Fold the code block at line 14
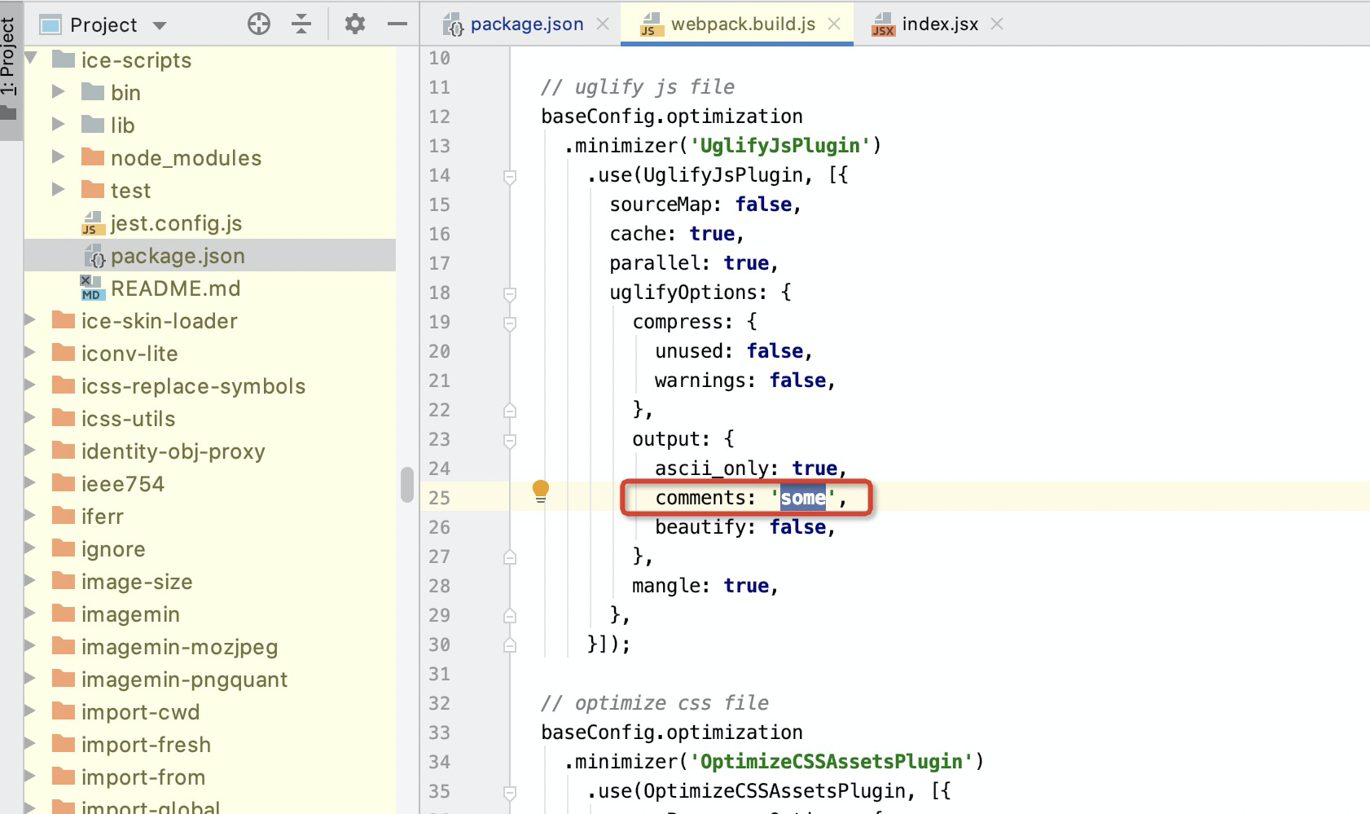 coord(510,176)
